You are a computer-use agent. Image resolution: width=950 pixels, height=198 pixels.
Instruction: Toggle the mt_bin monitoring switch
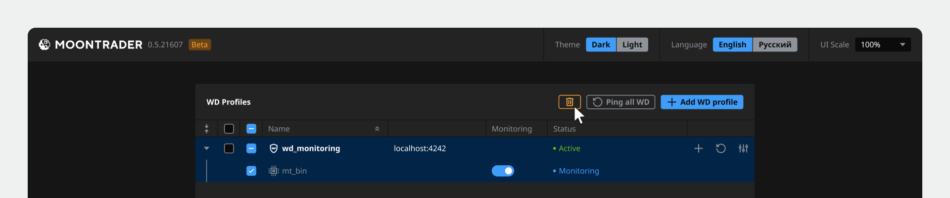(503, 171)
